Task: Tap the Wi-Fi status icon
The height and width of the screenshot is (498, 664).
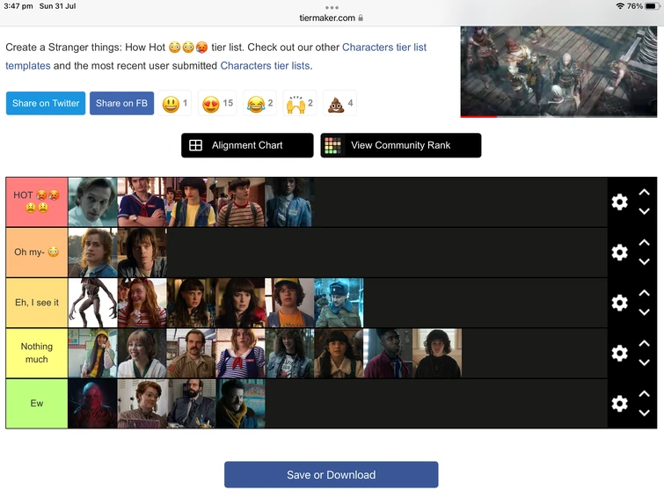Action: [620, 6]
